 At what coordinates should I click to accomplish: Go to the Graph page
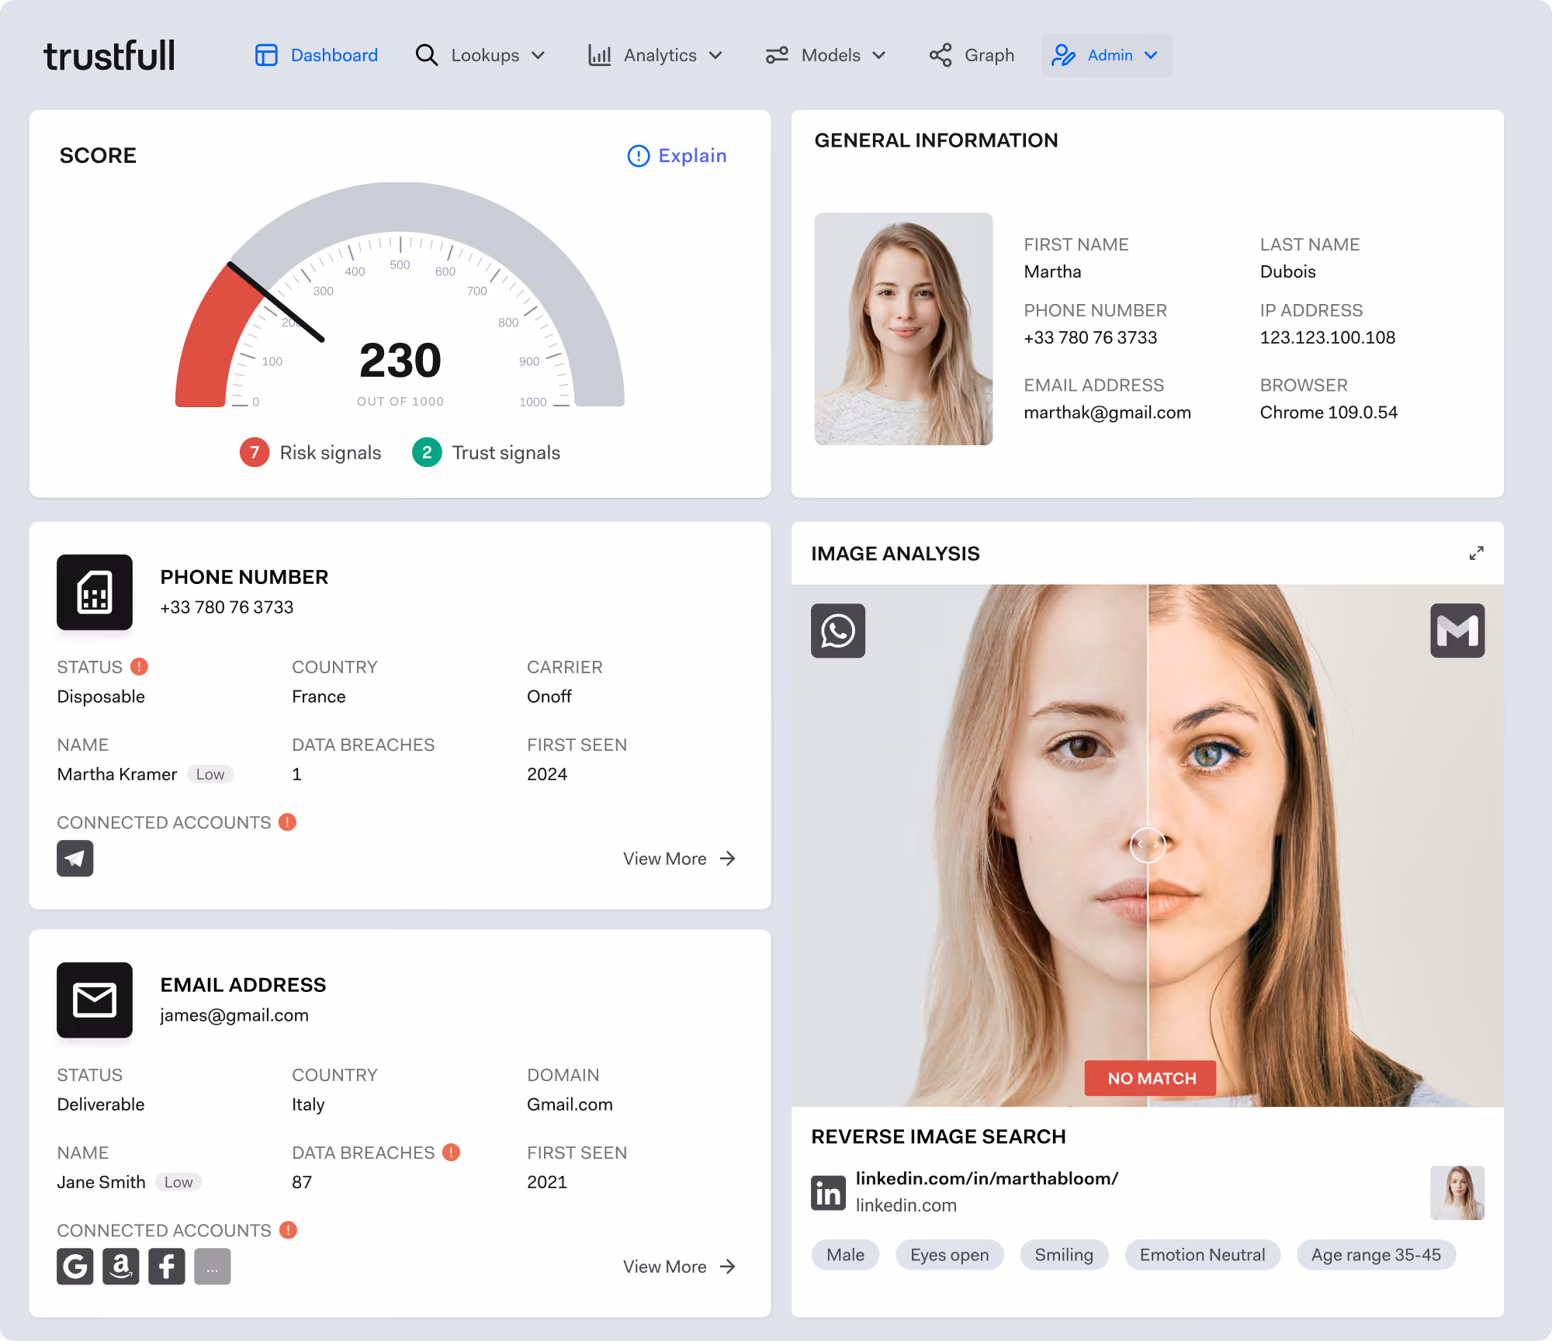coord(972,55)
